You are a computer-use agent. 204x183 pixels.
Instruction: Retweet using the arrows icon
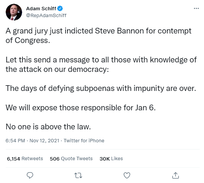click(78, 175)
